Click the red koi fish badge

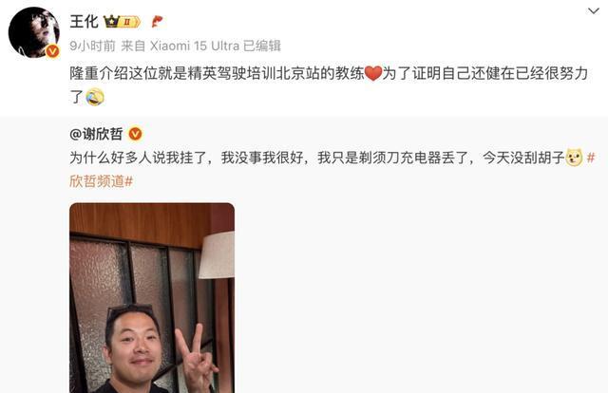pos(157,22)
